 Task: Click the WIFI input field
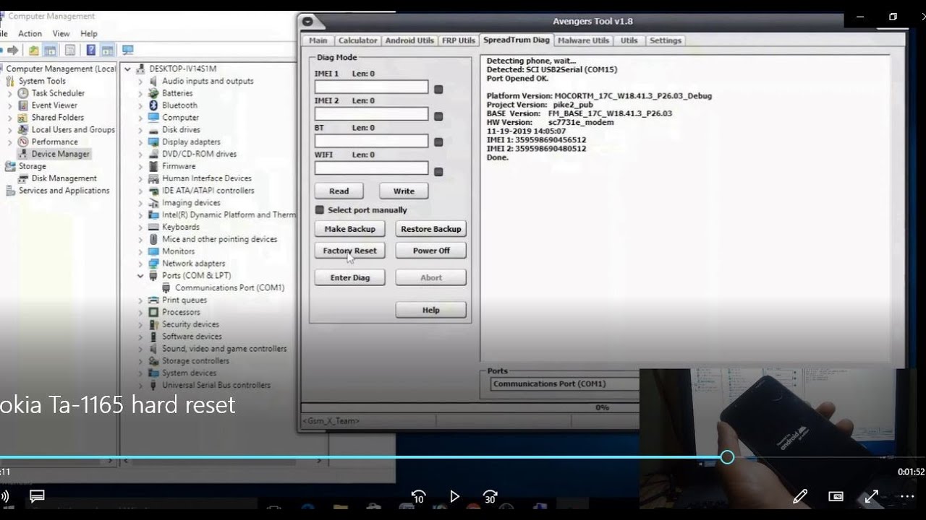click(371, 168)
